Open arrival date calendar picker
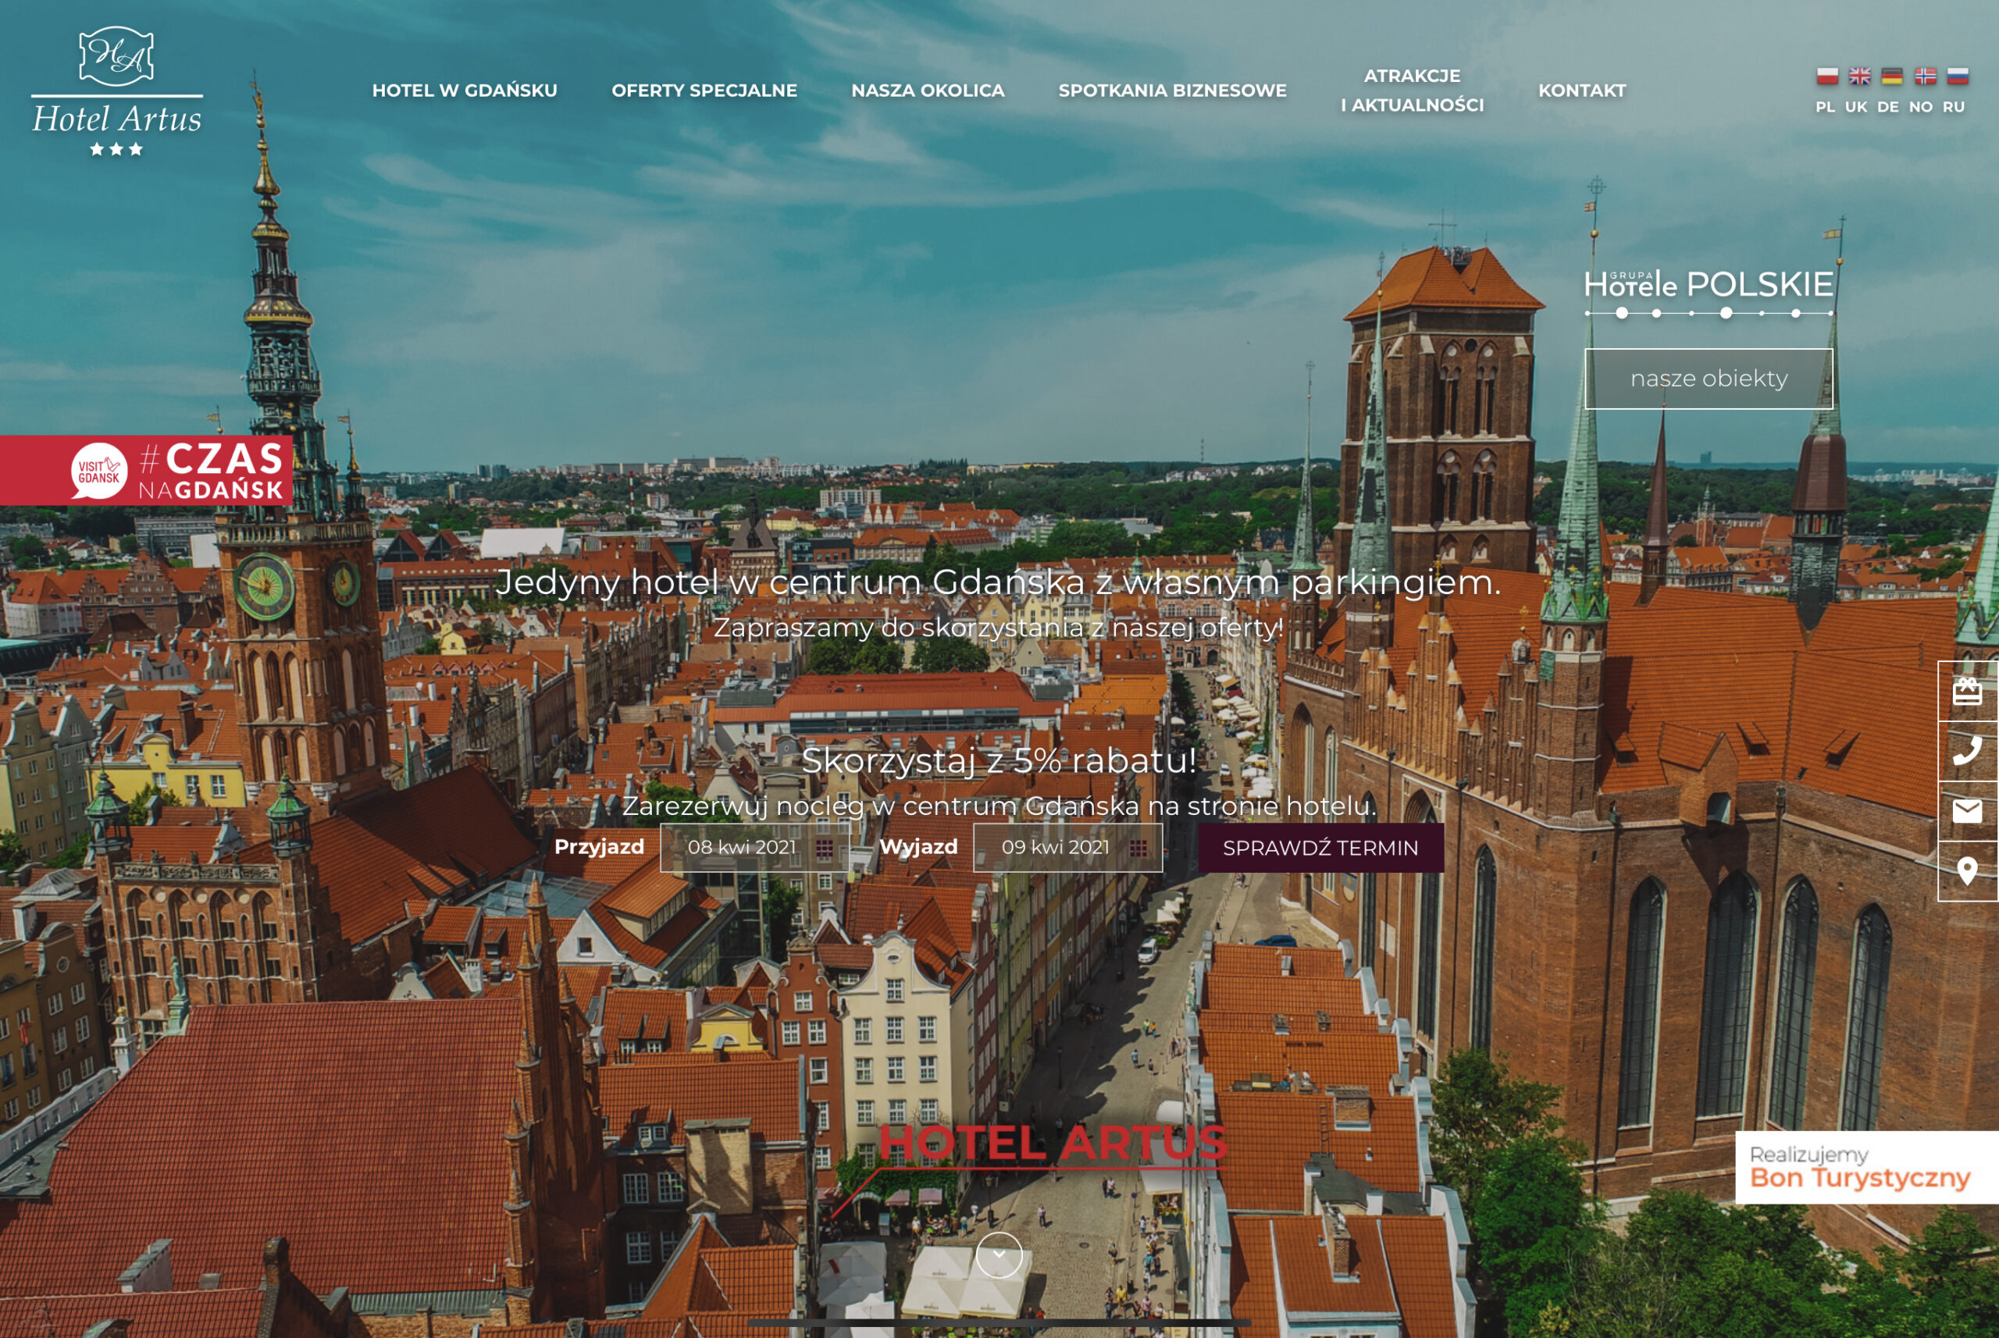Image resolution: width=1999 pixels, height=1338 pixels. tap(824, 847)
